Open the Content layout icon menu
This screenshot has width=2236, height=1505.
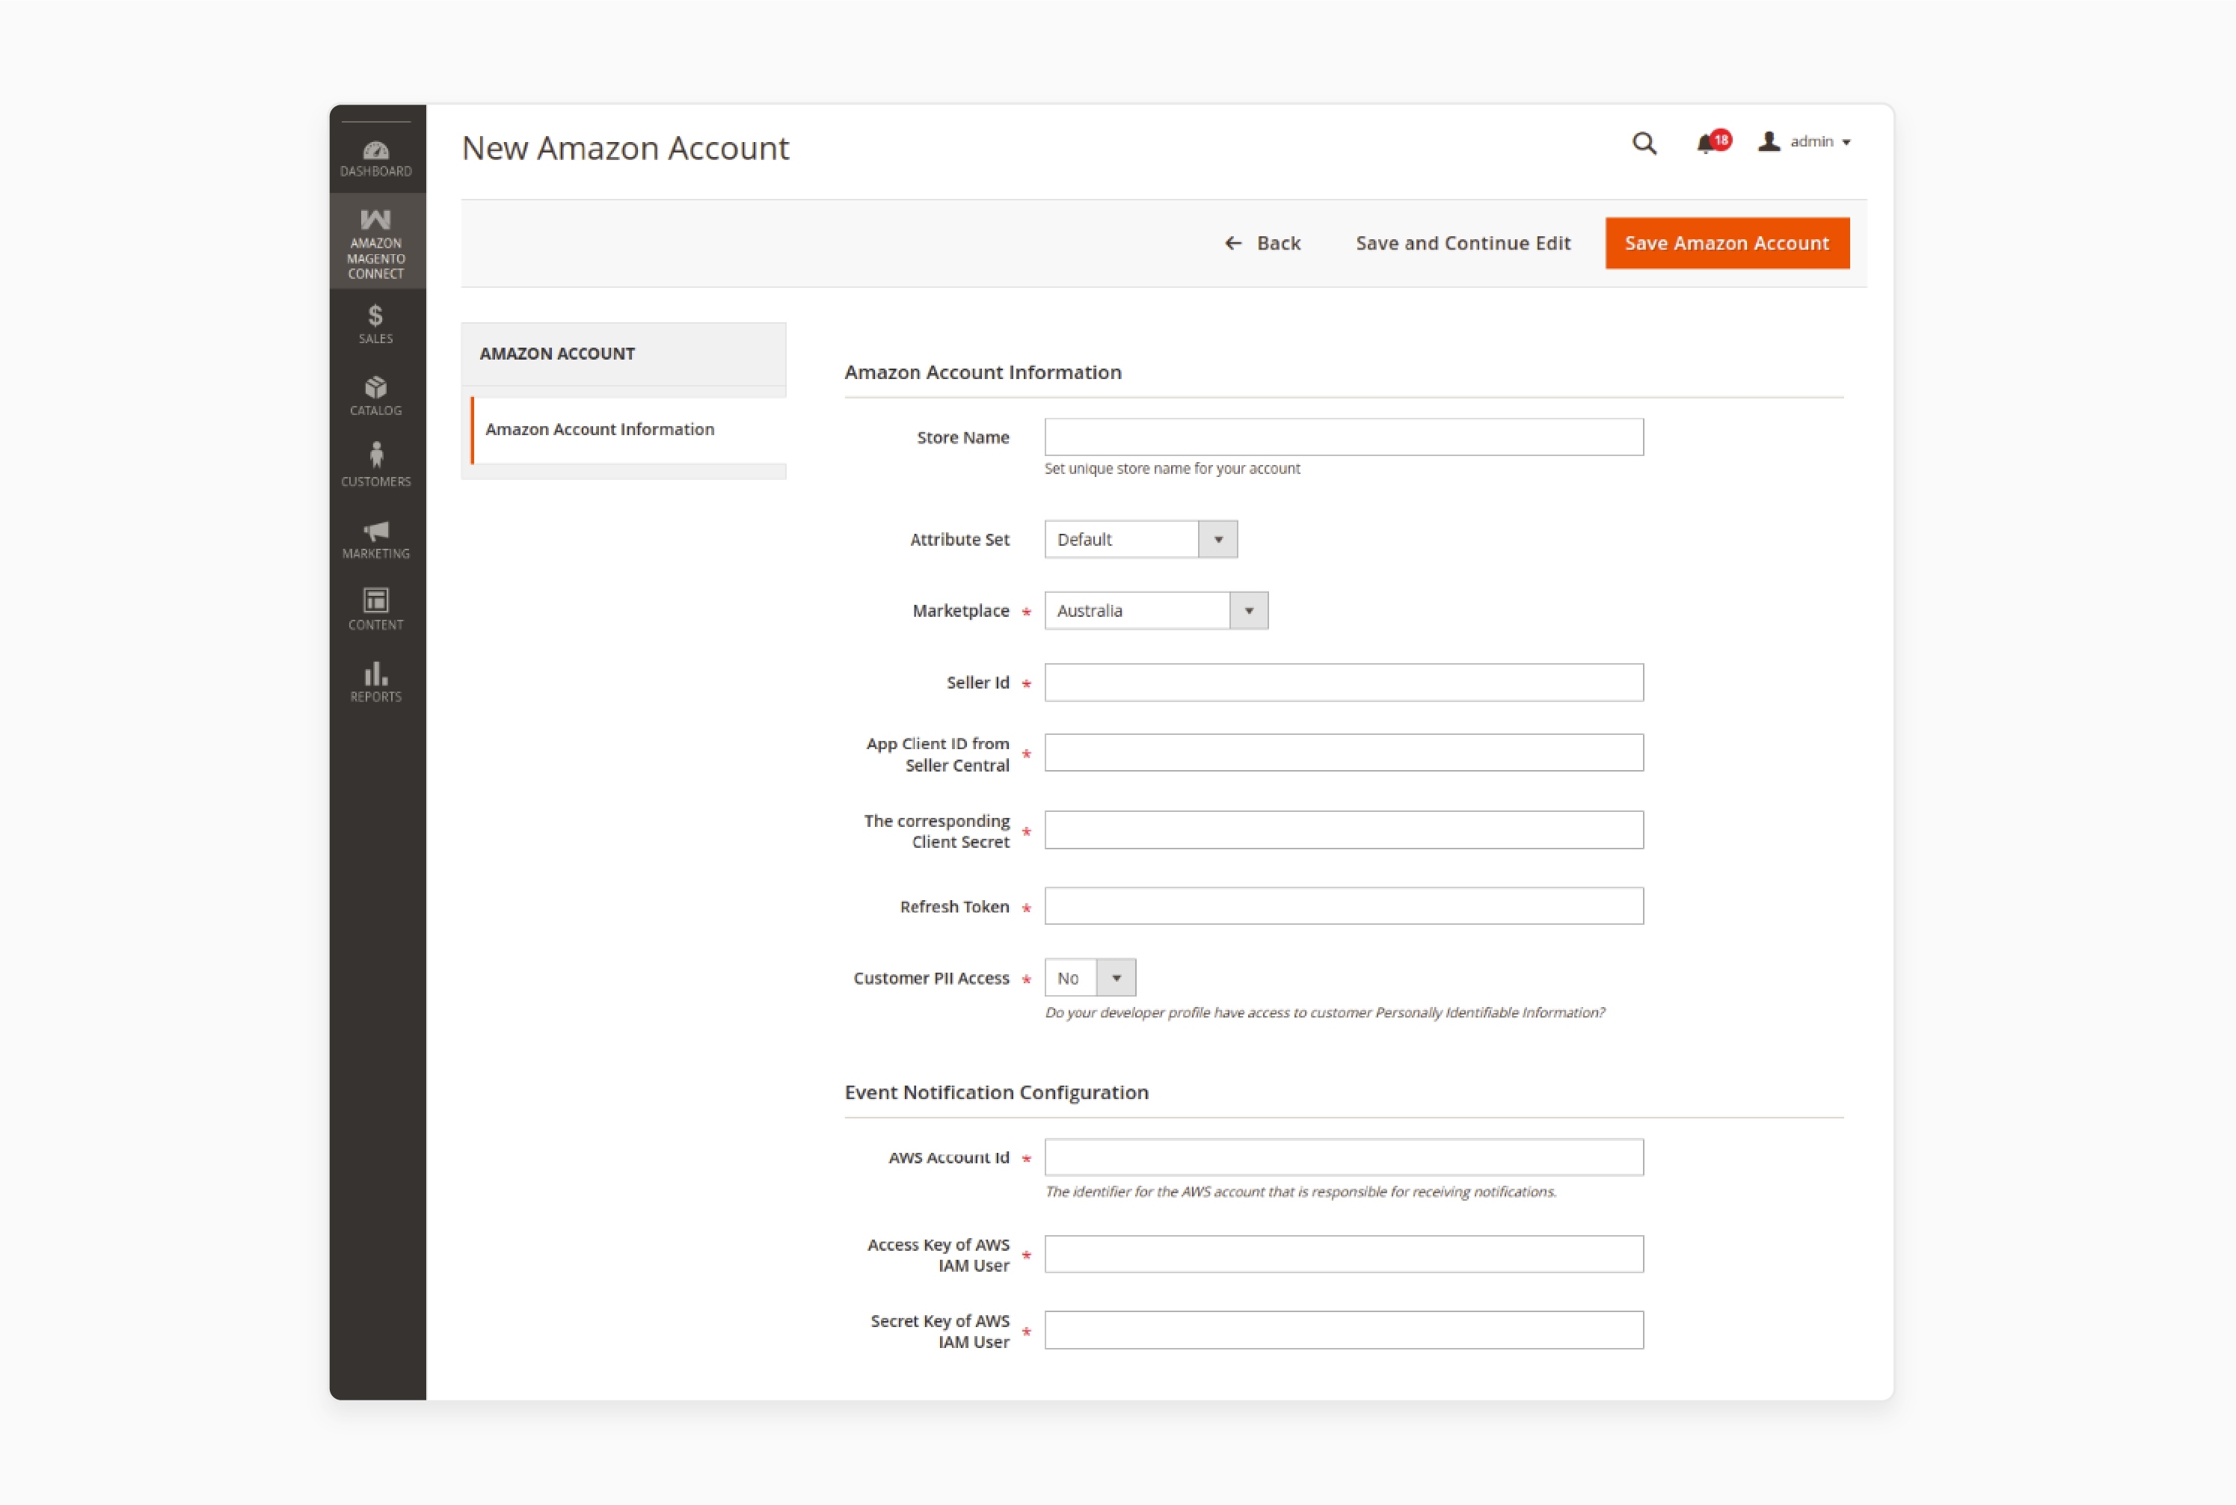pos(376,609)
